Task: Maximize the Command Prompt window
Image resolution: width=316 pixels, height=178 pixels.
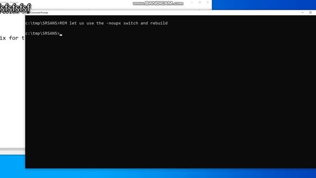Action: pyautogui.click(x=311, y=12)
